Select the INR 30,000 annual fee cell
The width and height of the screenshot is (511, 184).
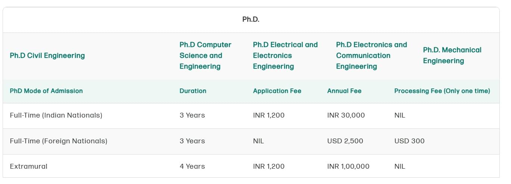pyautogui.click(x=346, y=115)
